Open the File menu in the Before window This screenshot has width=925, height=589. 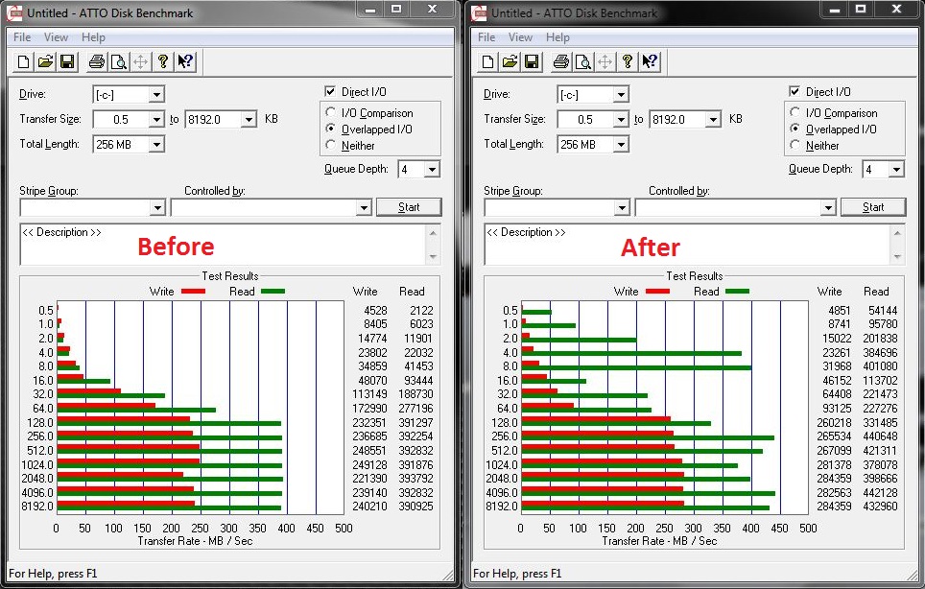point(22,37)
